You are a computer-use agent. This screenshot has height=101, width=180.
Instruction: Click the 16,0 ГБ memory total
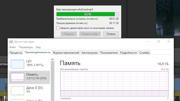click(163, 64)
